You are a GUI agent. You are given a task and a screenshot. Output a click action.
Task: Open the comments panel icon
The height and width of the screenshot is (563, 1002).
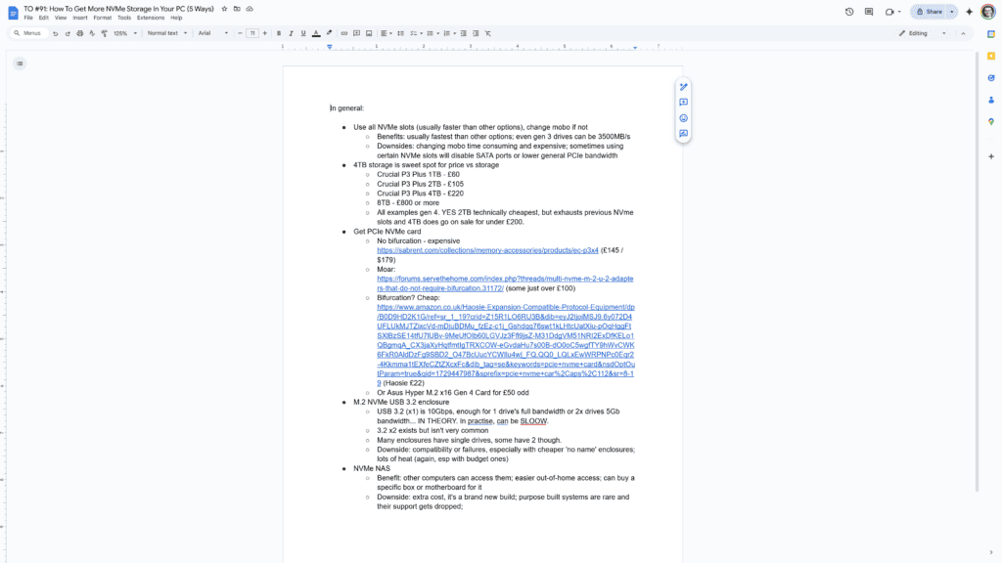point(869,12)
